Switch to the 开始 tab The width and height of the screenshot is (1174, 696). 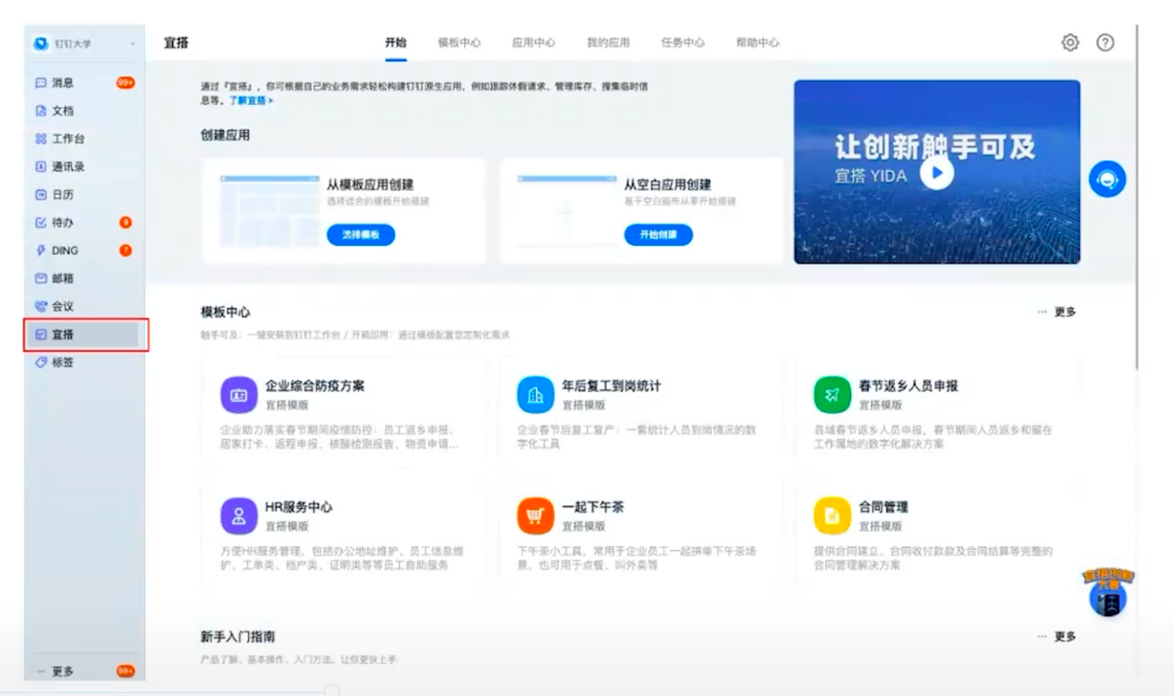[396, 42]
